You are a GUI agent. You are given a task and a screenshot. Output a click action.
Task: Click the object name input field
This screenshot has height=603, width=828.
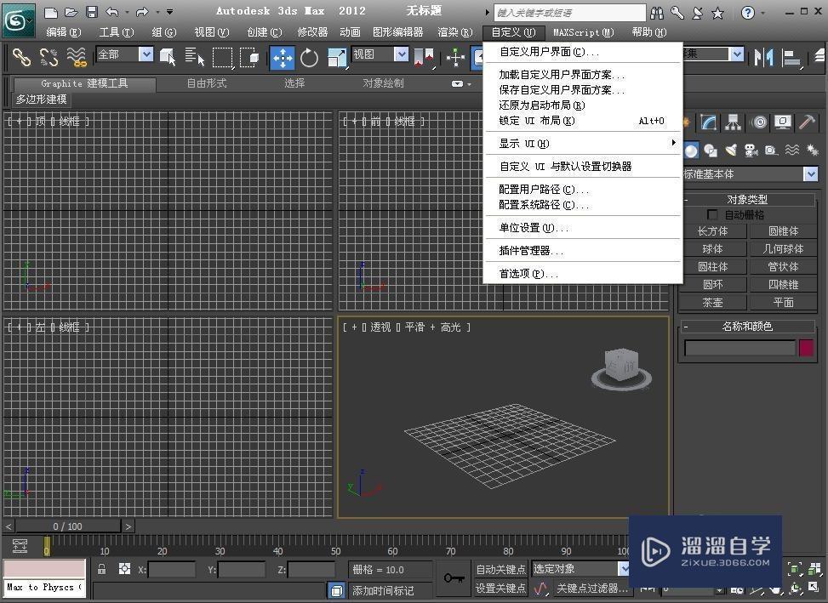[x=739, y=348]
